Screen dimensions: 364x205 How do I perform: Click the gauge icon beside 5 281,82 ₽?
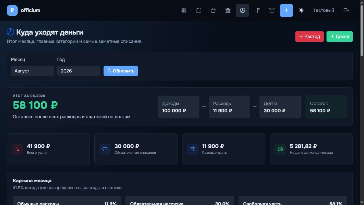coord(280,149)
